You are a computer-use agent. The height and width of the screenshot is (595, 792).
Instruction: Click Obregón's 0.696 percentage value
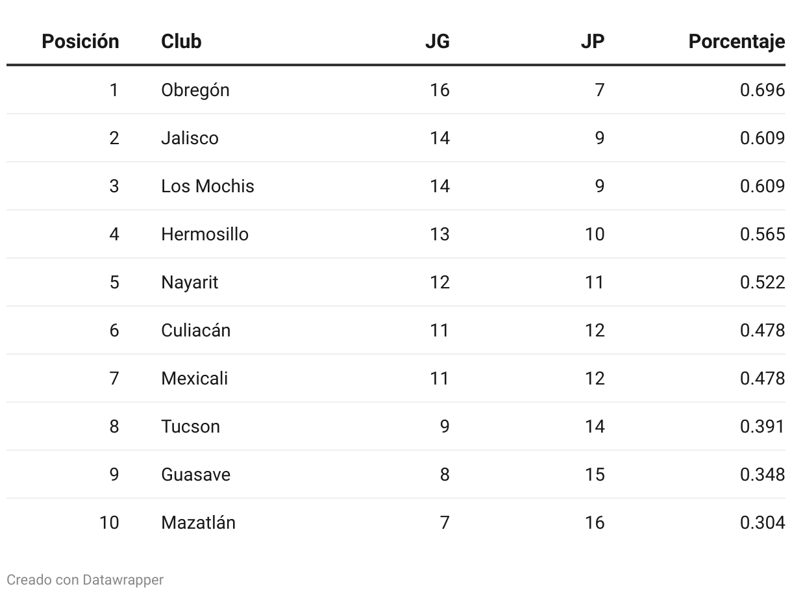[762, 90]
